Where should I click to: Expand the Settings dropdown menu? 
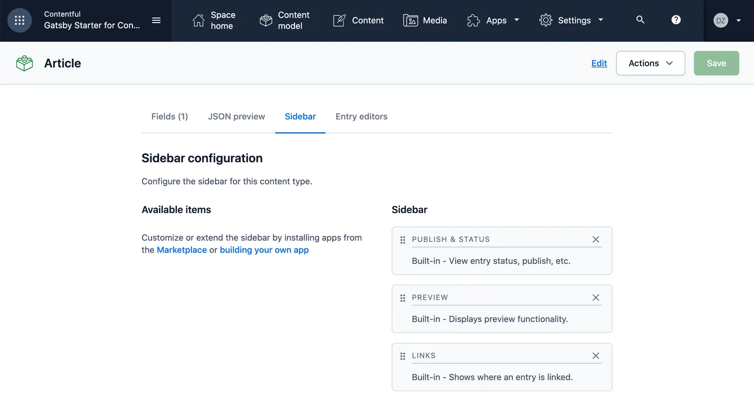click(x=571, y=20)
